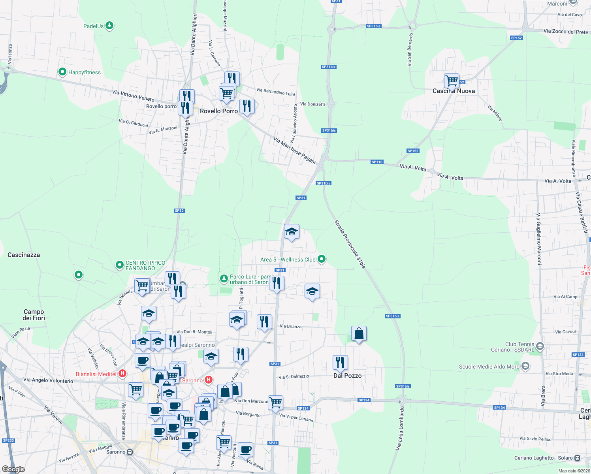591x474 pixels.
Task: Click the hospital icon near Saronno center
Action: click(209, 380)
